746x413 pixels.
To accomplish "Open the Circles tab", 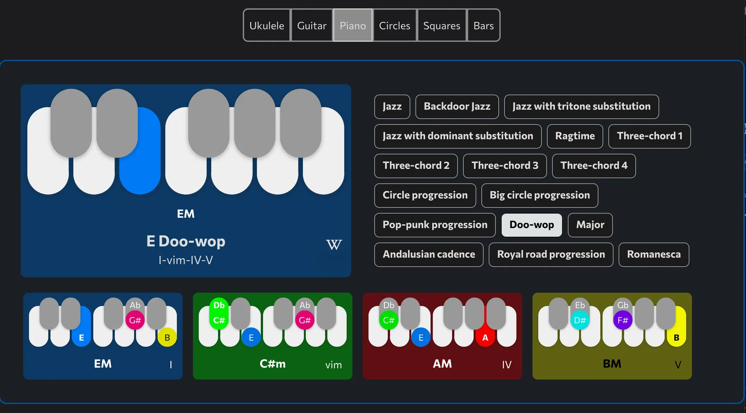I will [394, 25].
